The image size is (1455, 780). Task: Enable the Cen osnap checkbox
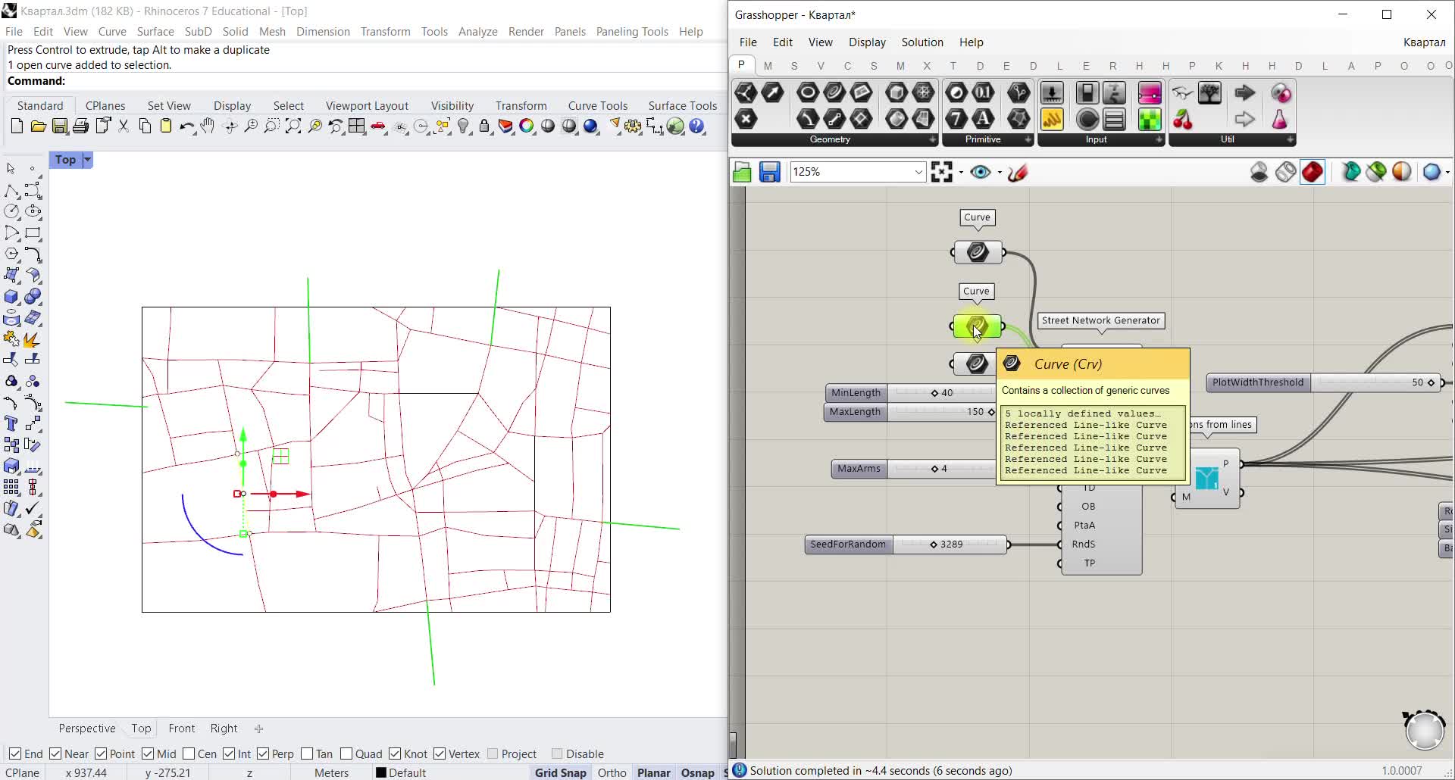coord(189,753)
